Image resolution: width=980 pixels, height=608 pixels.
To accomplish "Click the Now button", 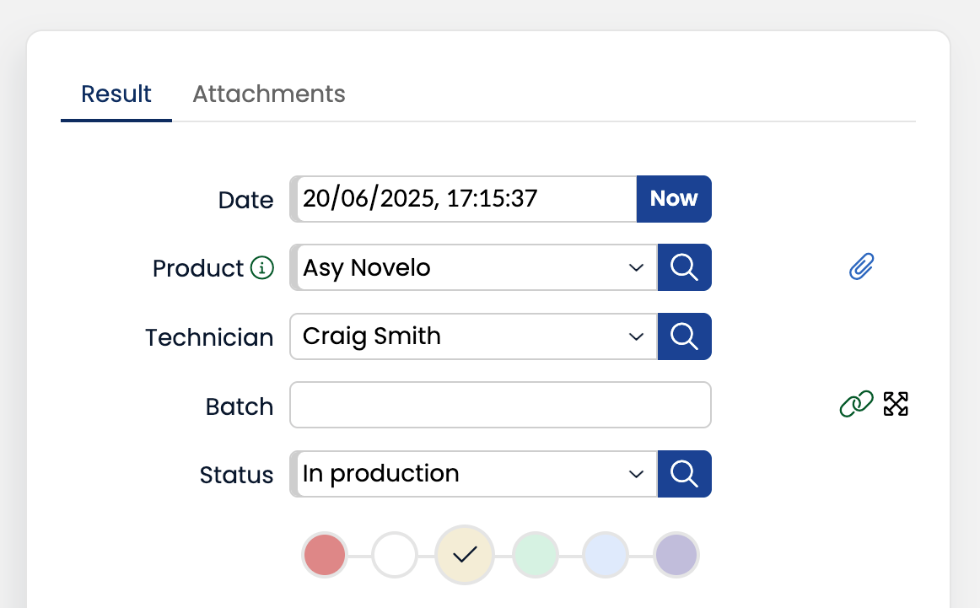I will [x=674, y=199].
